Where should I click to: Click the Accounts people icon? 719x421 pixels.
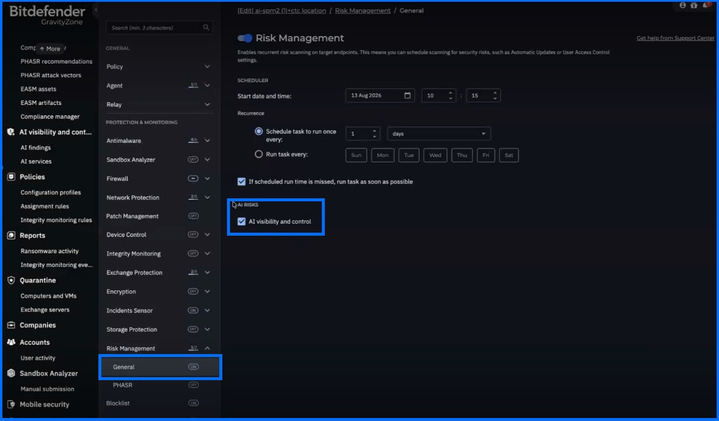tap(11, 342)
